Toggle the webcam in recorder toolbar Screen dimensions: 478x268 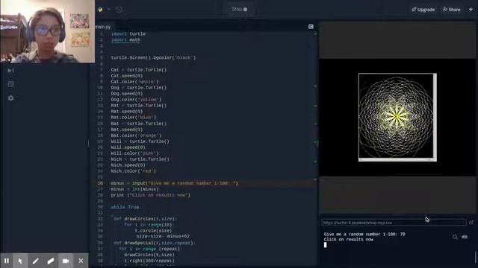[x=66, y=261]
